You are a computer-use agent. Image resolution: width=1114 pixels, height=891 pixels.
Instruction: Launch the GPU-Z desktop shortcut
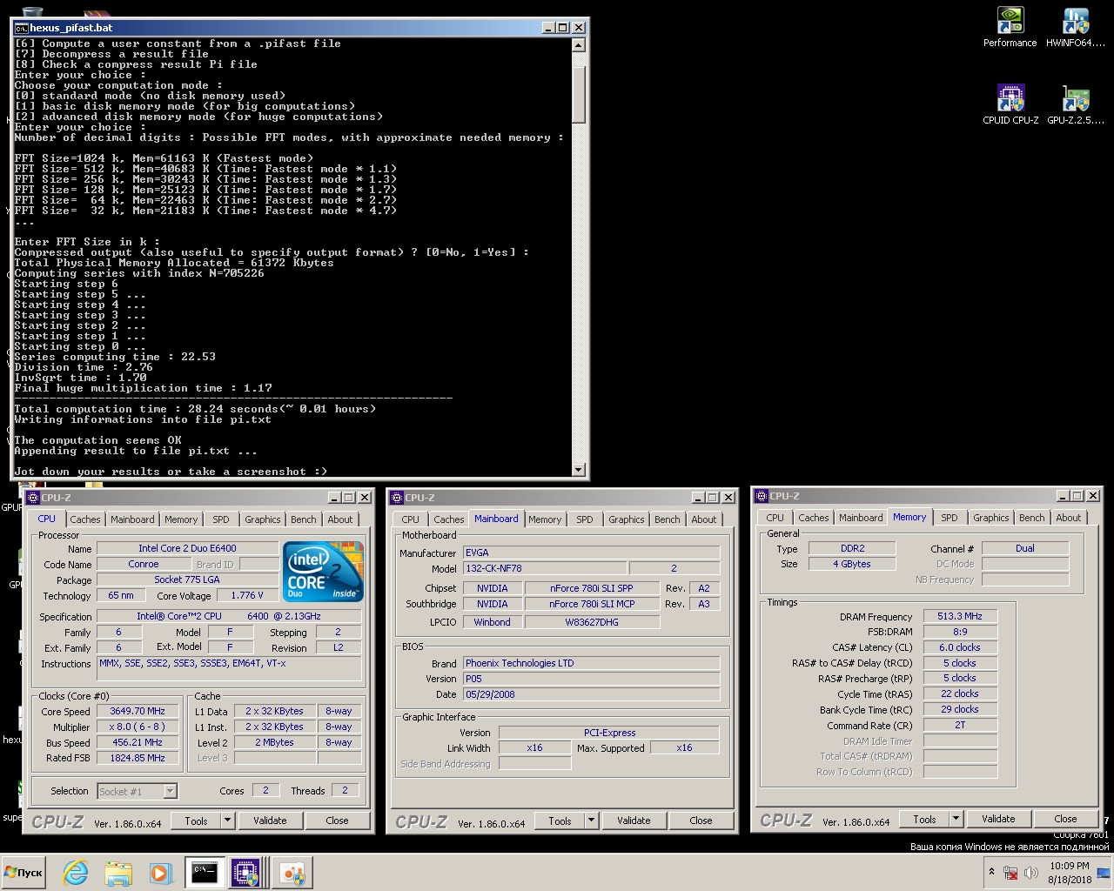[x=1076, y=104]
